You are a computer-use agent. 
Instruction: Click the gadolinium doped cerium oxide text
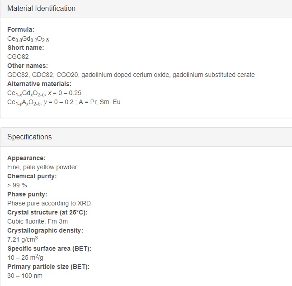(x=125, y=75)
